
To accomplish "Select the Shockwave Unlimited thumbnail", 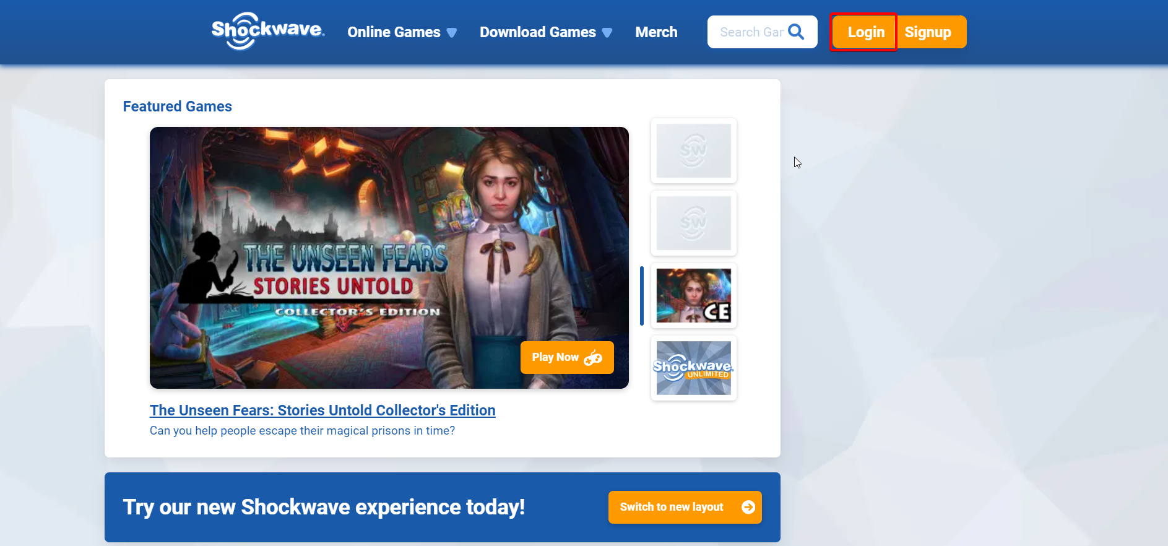I will [694, 368].
